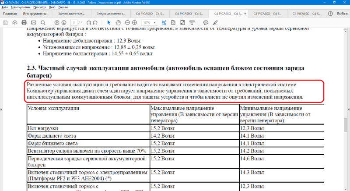Click the Zoom out minus icon
Viewport: 350px width, 191px height.
pyautogui.click(x=128, y=22)
